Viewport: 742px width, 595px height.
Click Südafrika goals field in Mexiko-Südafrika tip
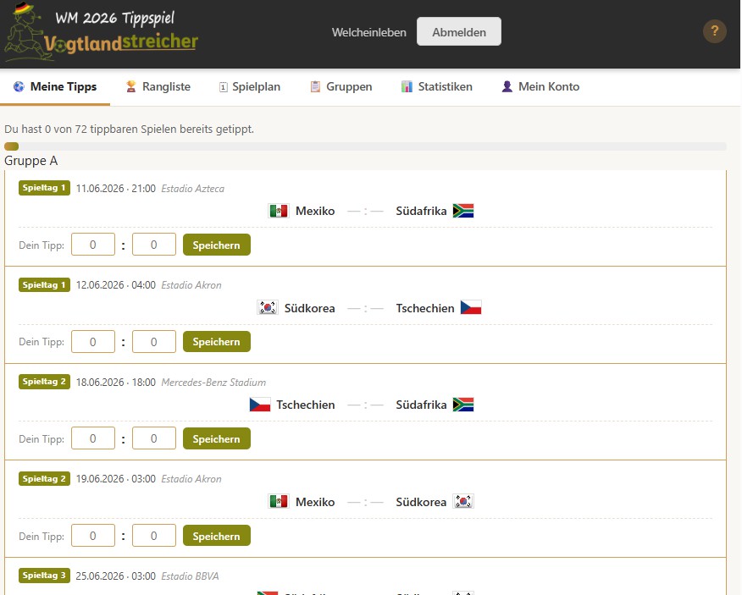pyautogui.click(x=154, y=245)
